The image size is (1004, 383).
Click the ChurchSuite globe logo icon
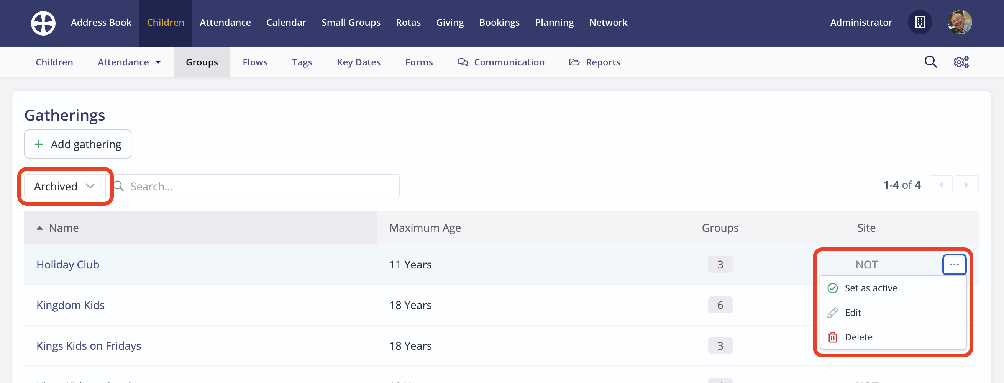(x=43, y=23)
